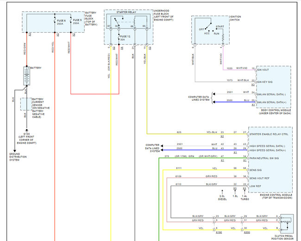Screen dimensions: 301x241
Task: Click circuit number '6111'
Action: [x=179, y=168]
